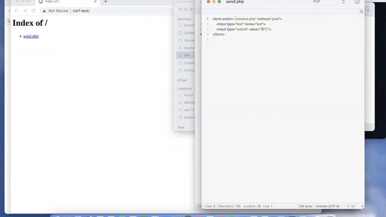Image resolution: width=386 pixels, height=217 pixels.
Task: Click line 3 input type submit code
Action: (x=244, y=30)
